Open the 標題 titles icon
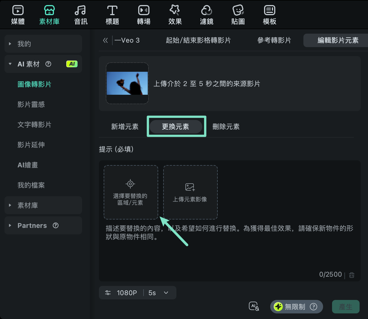This screenshot has height=319, width=368. point(112,15)
